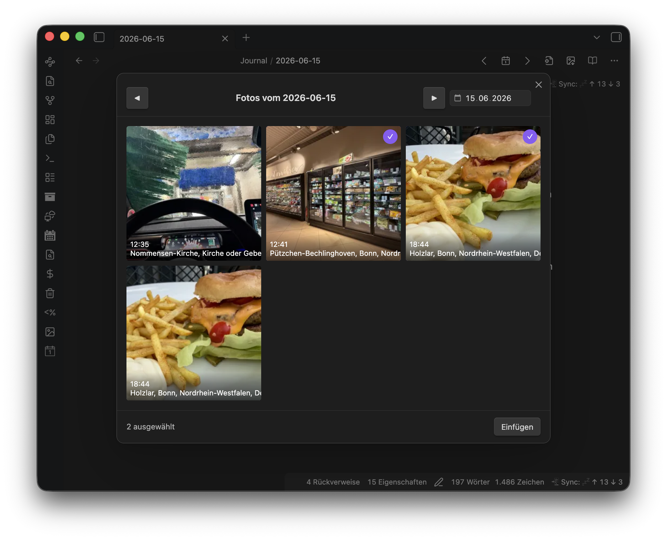Open the templater percent icon
The image size is (667, 540).
(x=50, y=313)
